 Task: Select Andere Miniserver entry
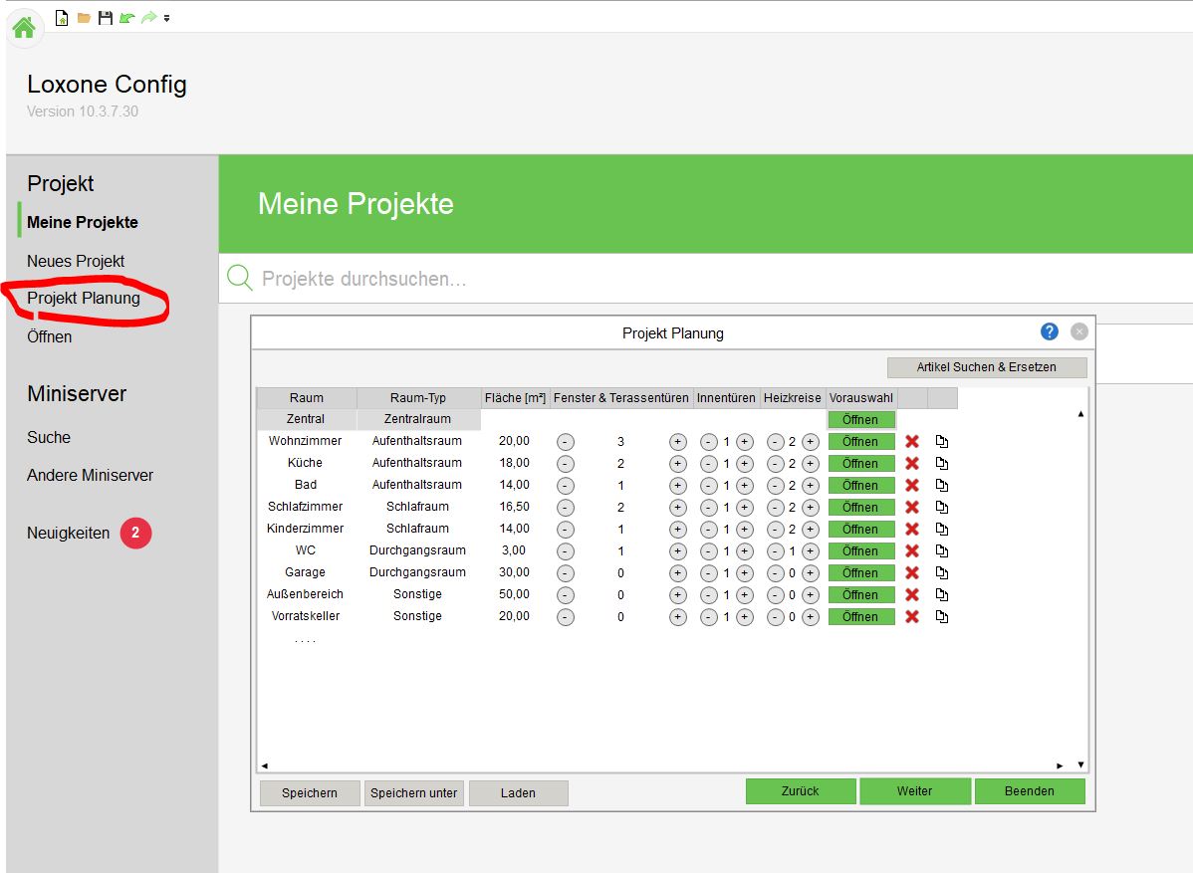pyautogui.click(x=90, y=475)
